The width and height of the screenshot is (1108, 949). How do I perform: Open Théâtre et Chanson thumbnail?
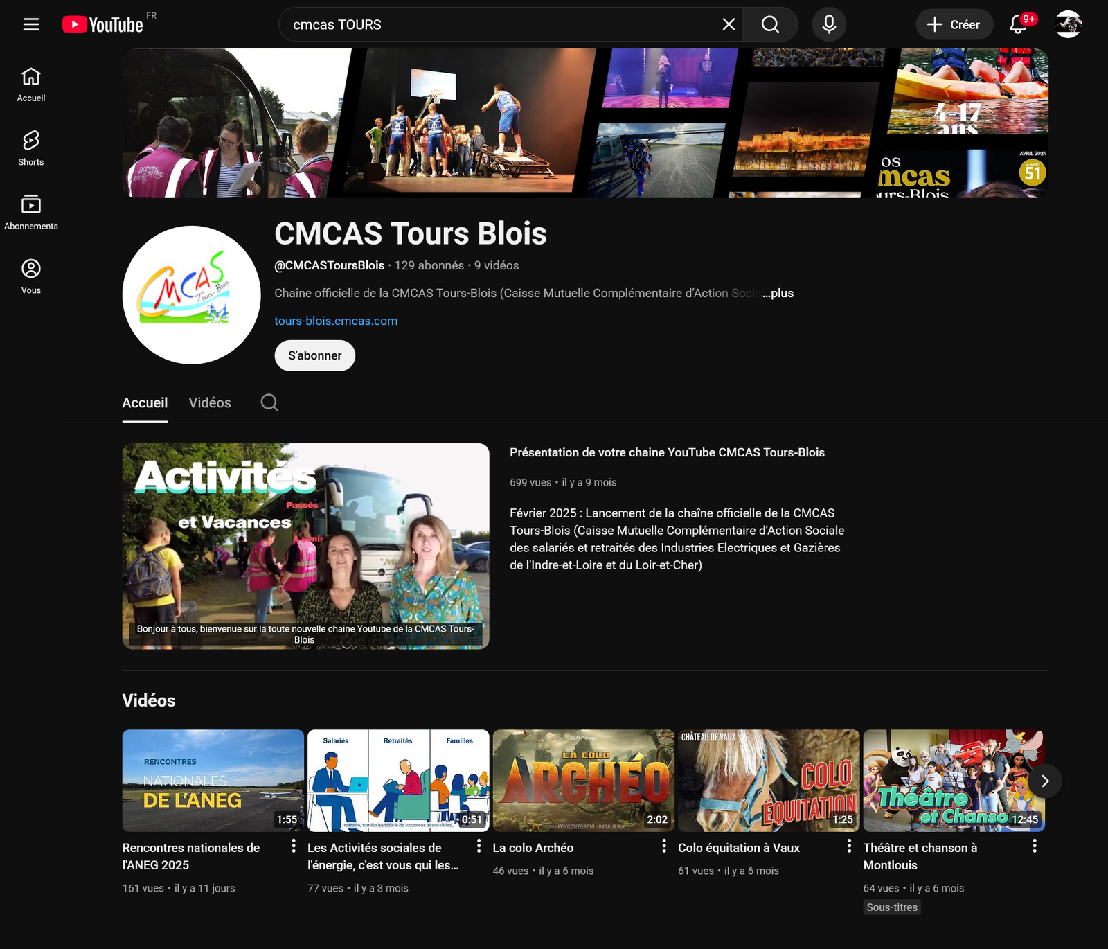pyautogui.click(x=954, y=781)
